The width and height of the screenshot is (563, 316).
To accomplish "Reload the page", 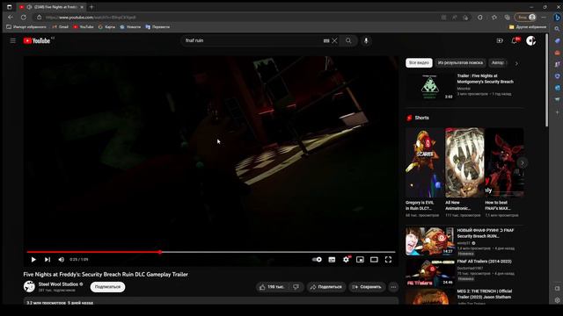I will point(24,18).
